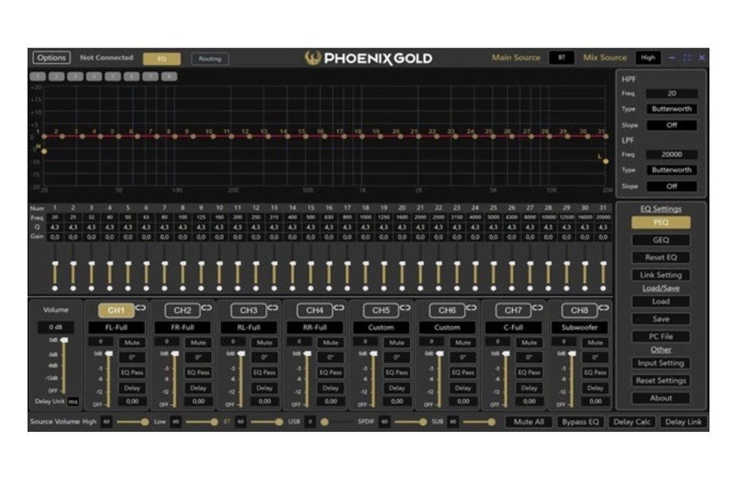Select the CH2 channel tab
Image resolution: width=737 pixels, height=485 pixels.
point(183,311)
